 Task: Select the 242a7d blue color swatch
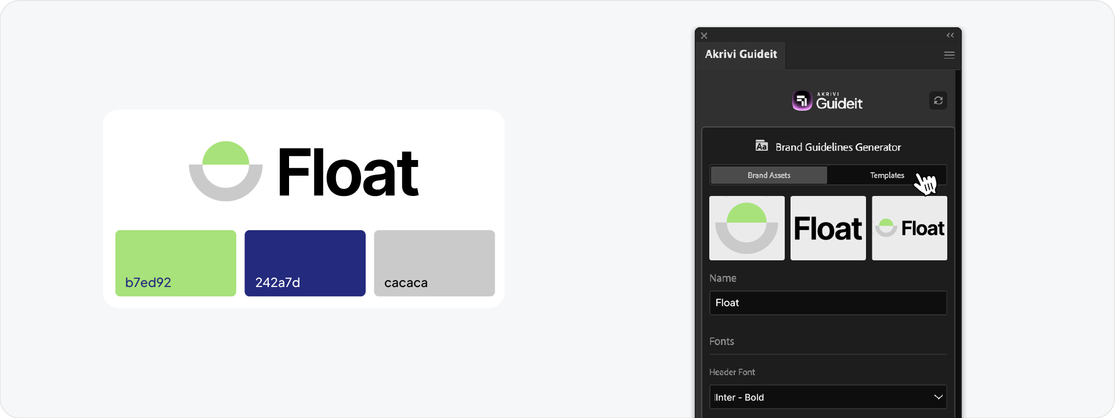point(305,263)
